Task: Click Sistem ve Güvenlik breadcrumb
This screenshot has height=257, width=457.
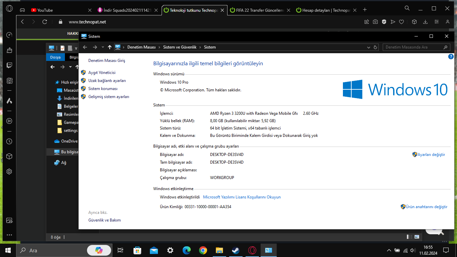Action: [x=180, y=47]
